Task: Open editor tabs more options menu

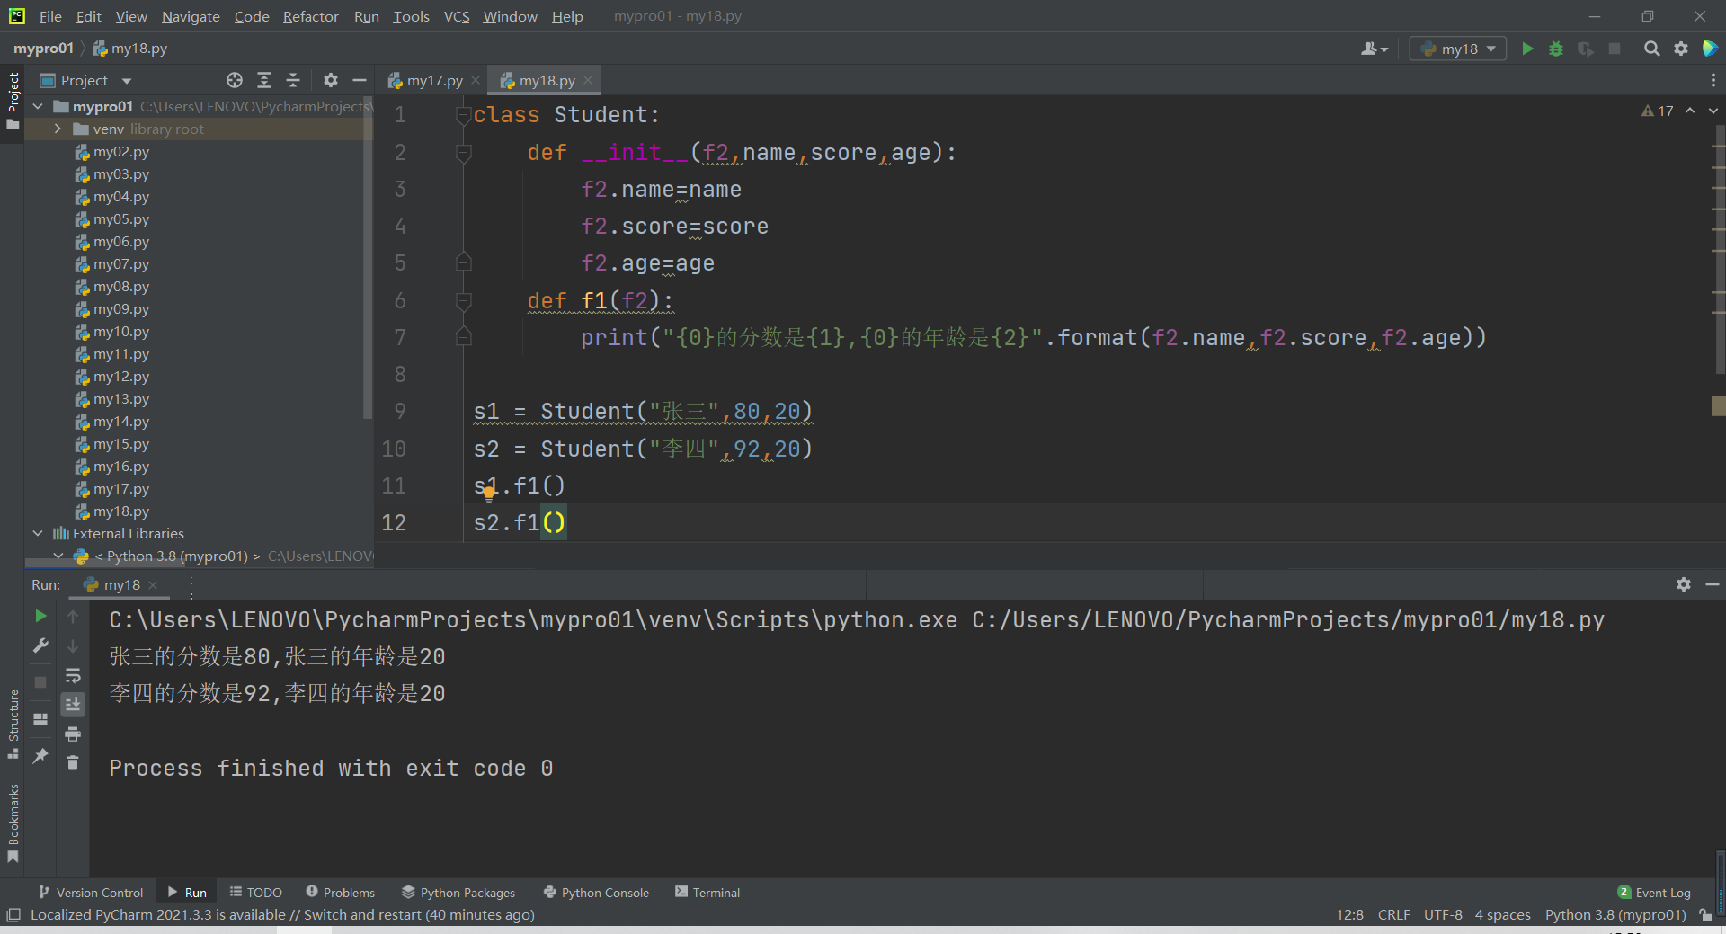Action: [1713, 80]
